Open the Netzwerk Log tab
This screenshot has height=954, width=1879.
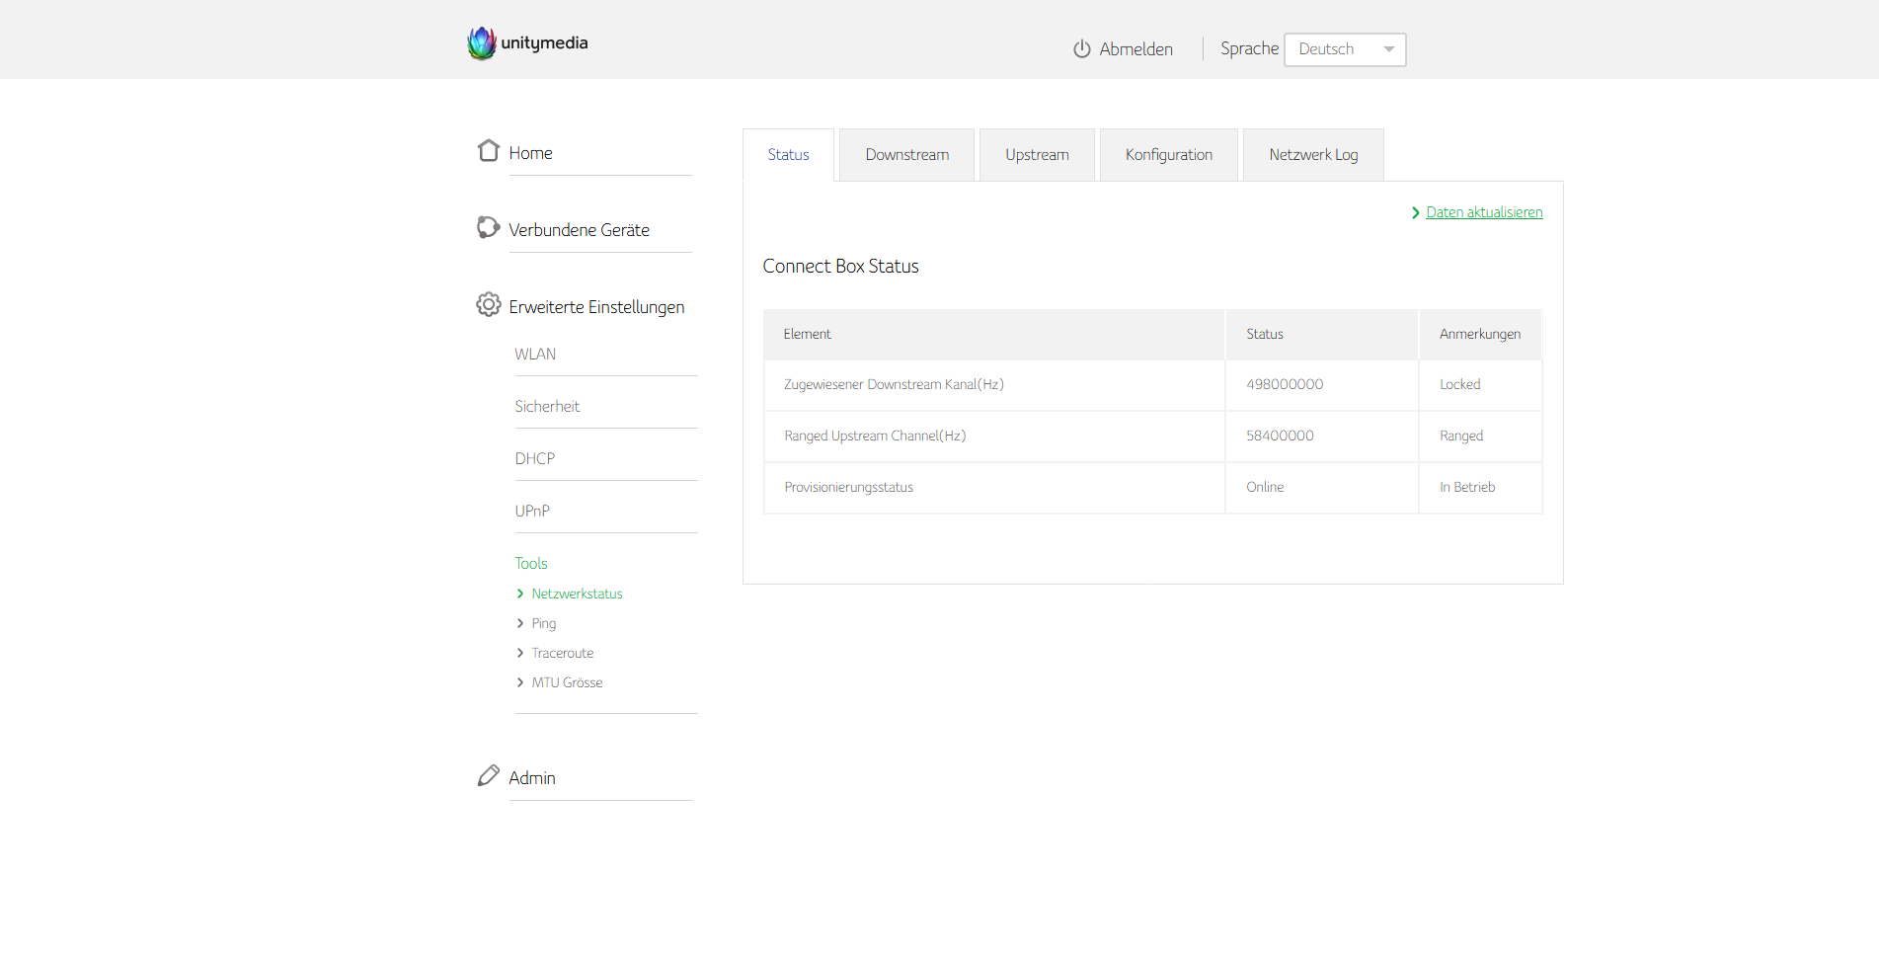pos(1313,155)
